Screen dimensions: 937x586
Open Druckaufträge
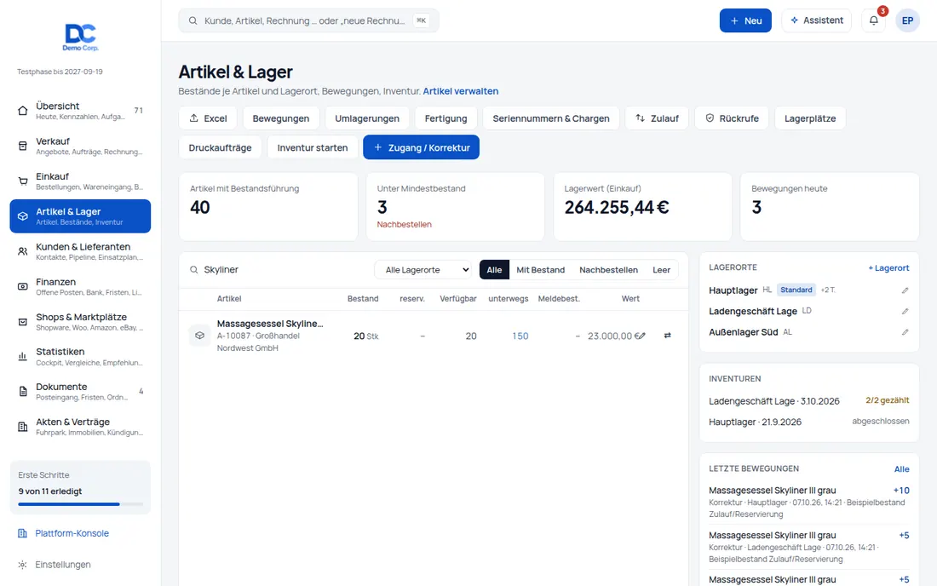click(x=220, y=147)
